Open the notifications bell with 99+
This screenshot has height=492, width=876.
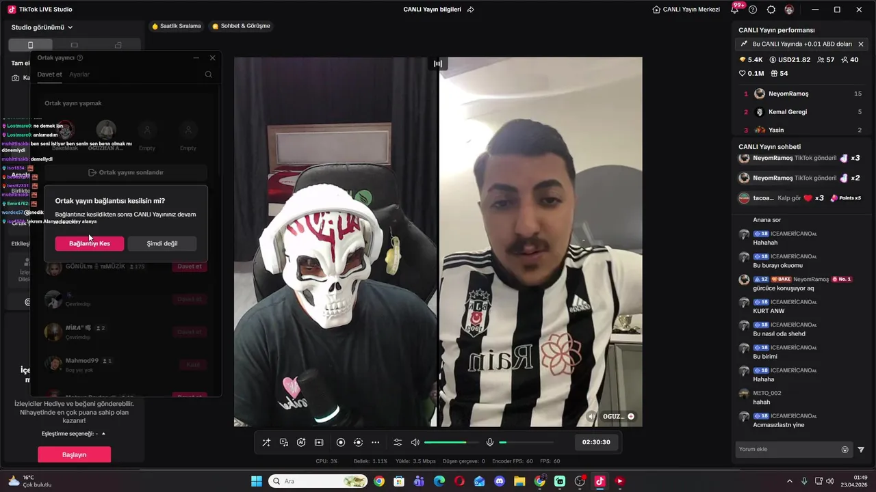pyautogui.click(x=736, y=10)
